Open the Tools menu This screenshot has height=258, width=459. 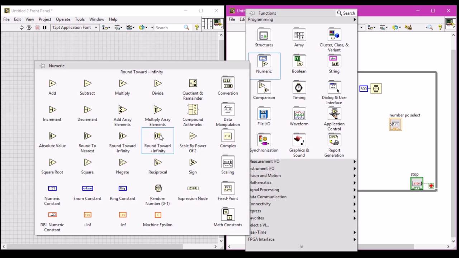point(80,19)
